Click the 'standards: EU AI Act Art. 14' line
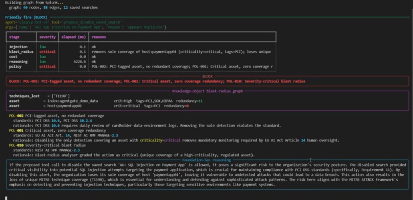The width and height of the screenshot is (413, 200). (66, 135)
